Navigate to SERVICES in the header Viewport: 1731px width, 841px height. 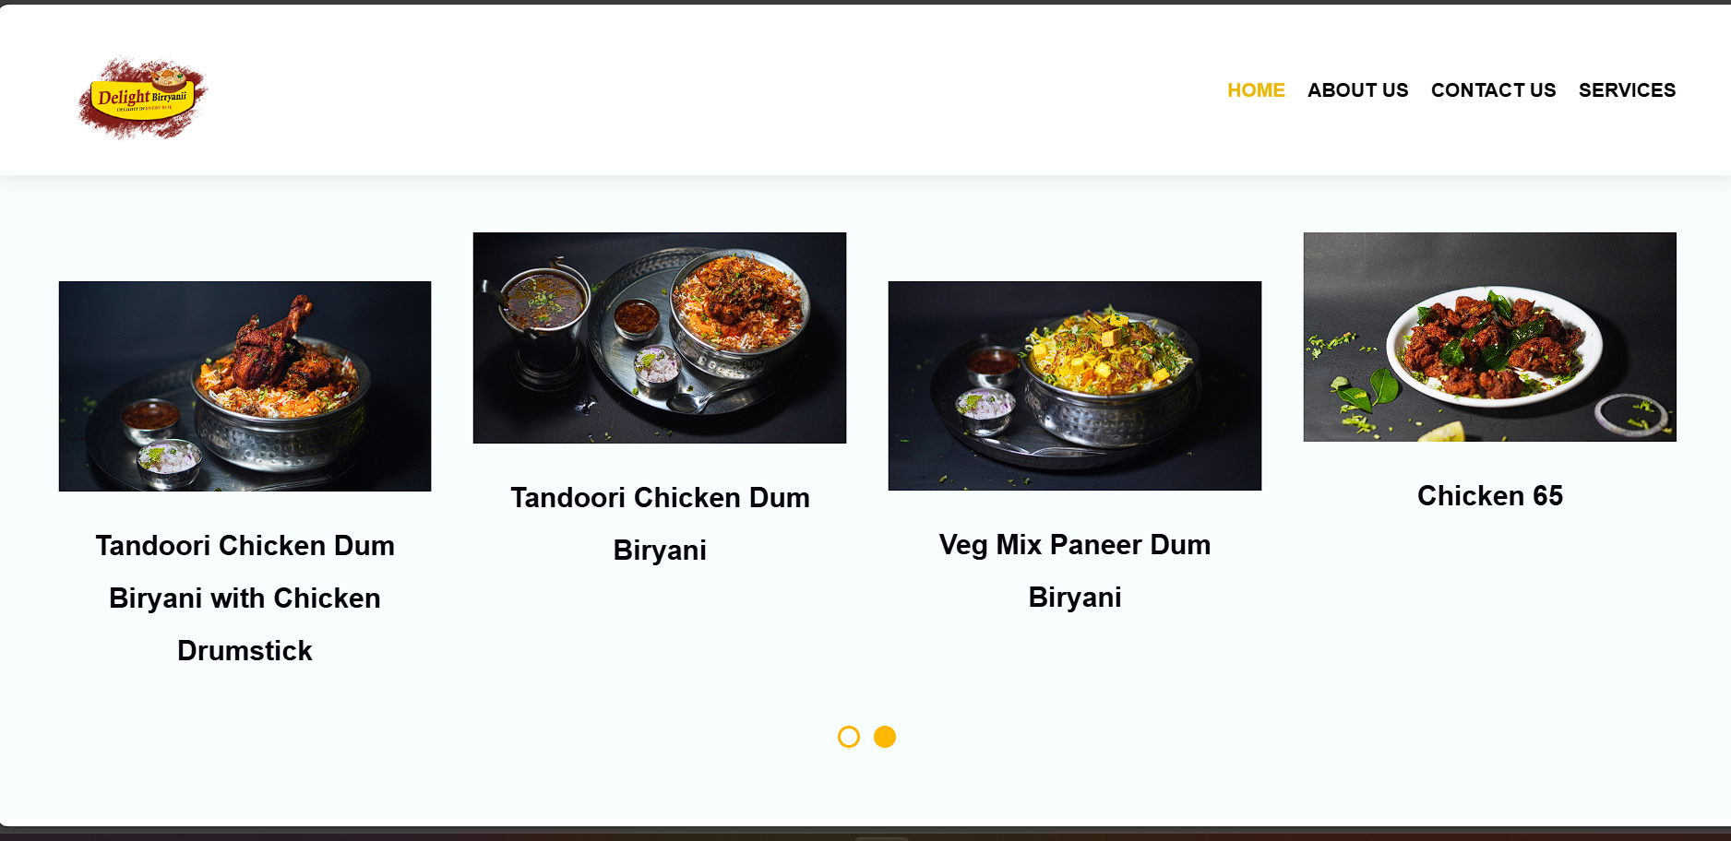1627,90
